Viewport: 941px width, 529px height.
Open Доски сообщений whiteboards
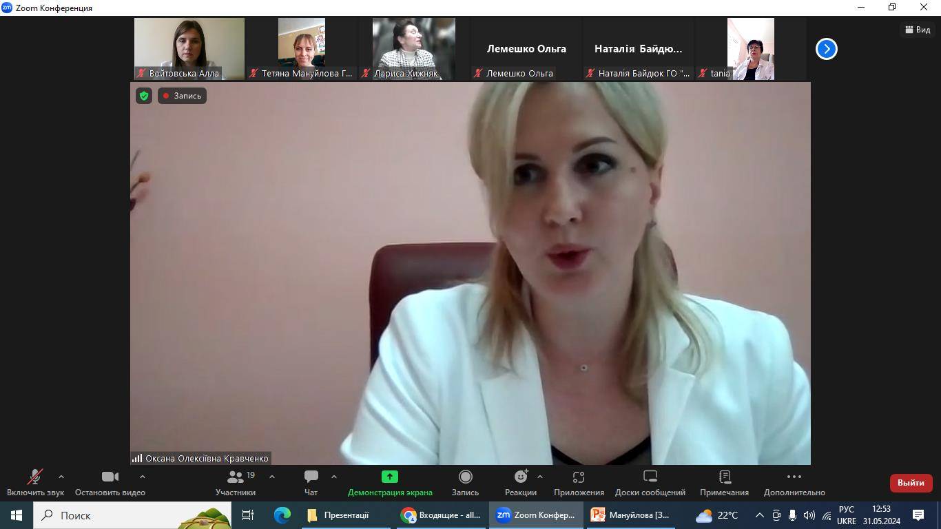click(650, 483)
